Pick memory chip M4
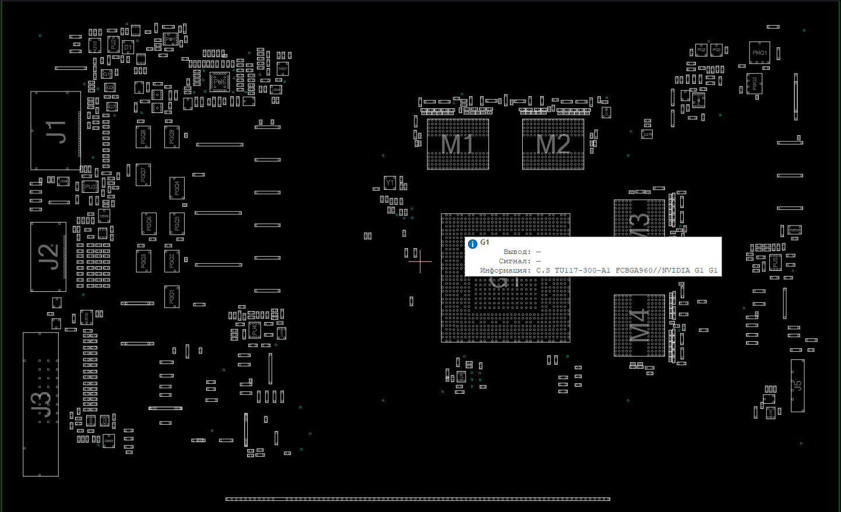This screenshot has width=841, height=512. click(639, 325)
